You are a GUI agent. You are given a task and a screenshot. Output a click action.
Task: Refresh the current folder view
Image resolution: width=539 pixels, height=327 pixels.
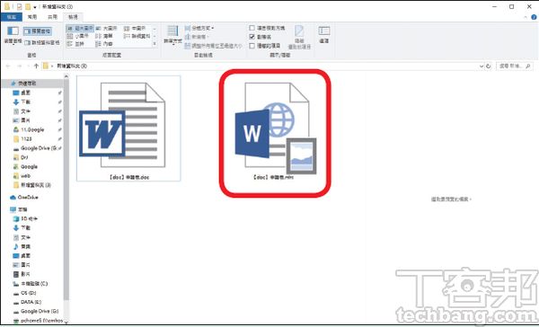tap(489, 66)
